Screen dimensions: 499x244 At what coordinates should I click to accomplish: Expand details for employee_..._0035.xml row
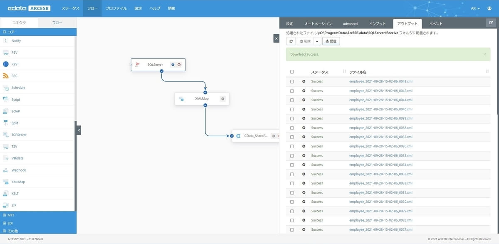point(304,156)
